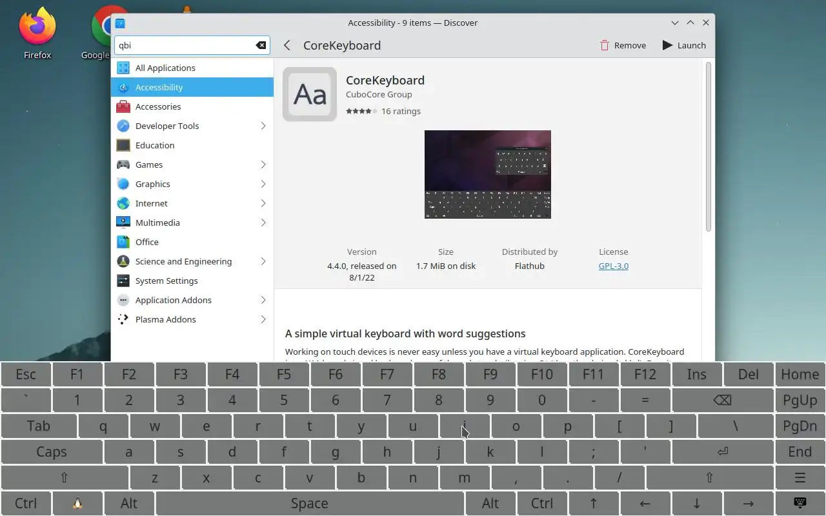Open the Office category
The image size is (826, 516).
pyautogui.click(x=192, y=242)
